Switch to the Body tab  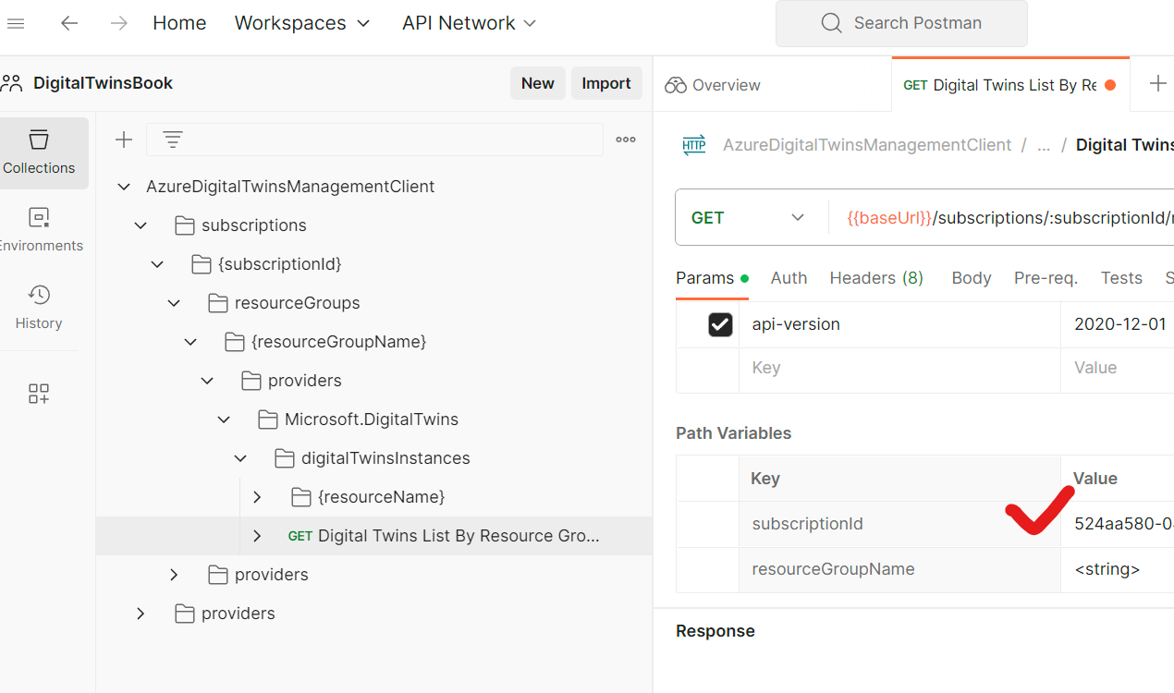tap(972, 278)
